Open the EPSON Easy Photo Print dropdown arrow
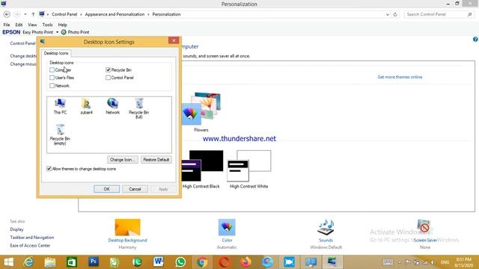 [x=57, y=32]
